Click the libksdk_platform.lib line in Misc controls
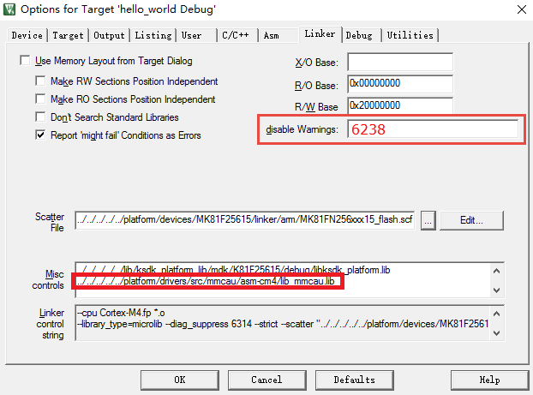Viewport: 533px width, 395px height. pos(233,270)
